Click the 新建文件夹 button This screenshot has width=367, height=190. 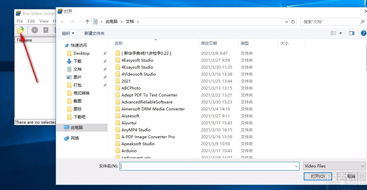pos(94,33)
